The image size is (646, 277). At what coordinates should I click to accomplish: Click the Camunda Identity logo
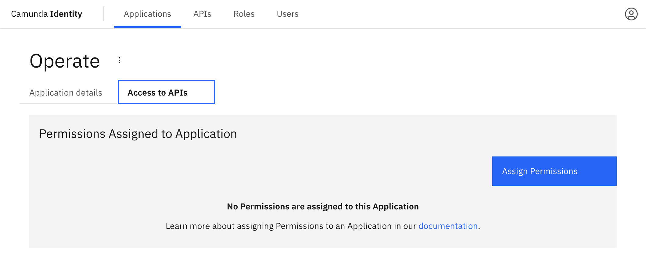click(46, 14)
